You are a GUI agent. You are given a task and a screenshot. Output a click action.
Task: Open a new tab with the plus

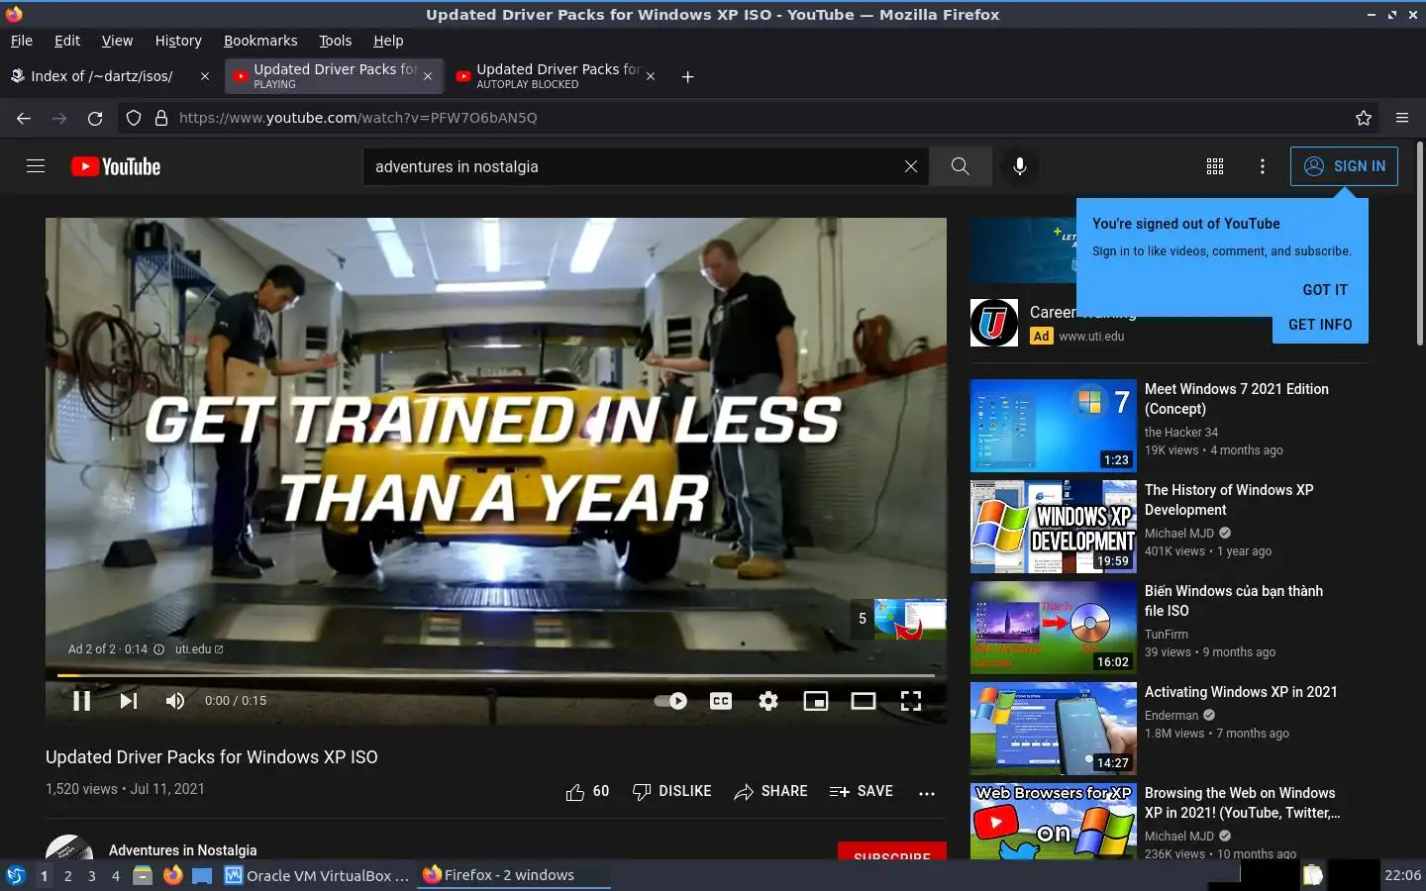(x=688, y=76)
